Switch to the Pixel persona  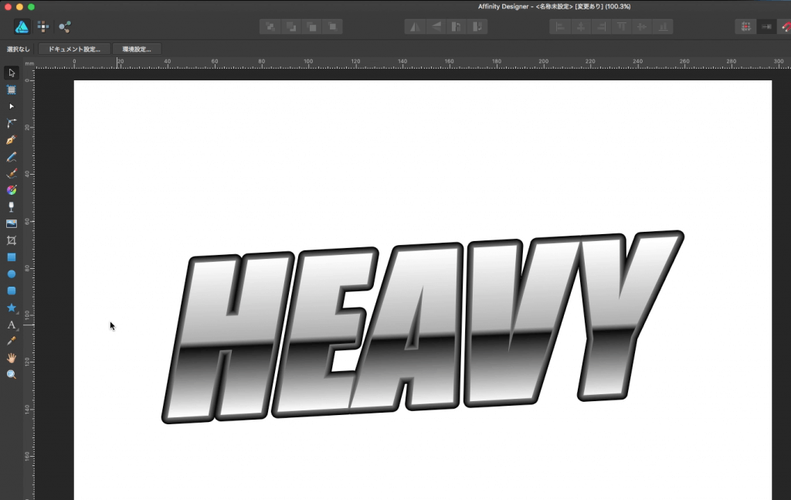[x=43, y=27]
